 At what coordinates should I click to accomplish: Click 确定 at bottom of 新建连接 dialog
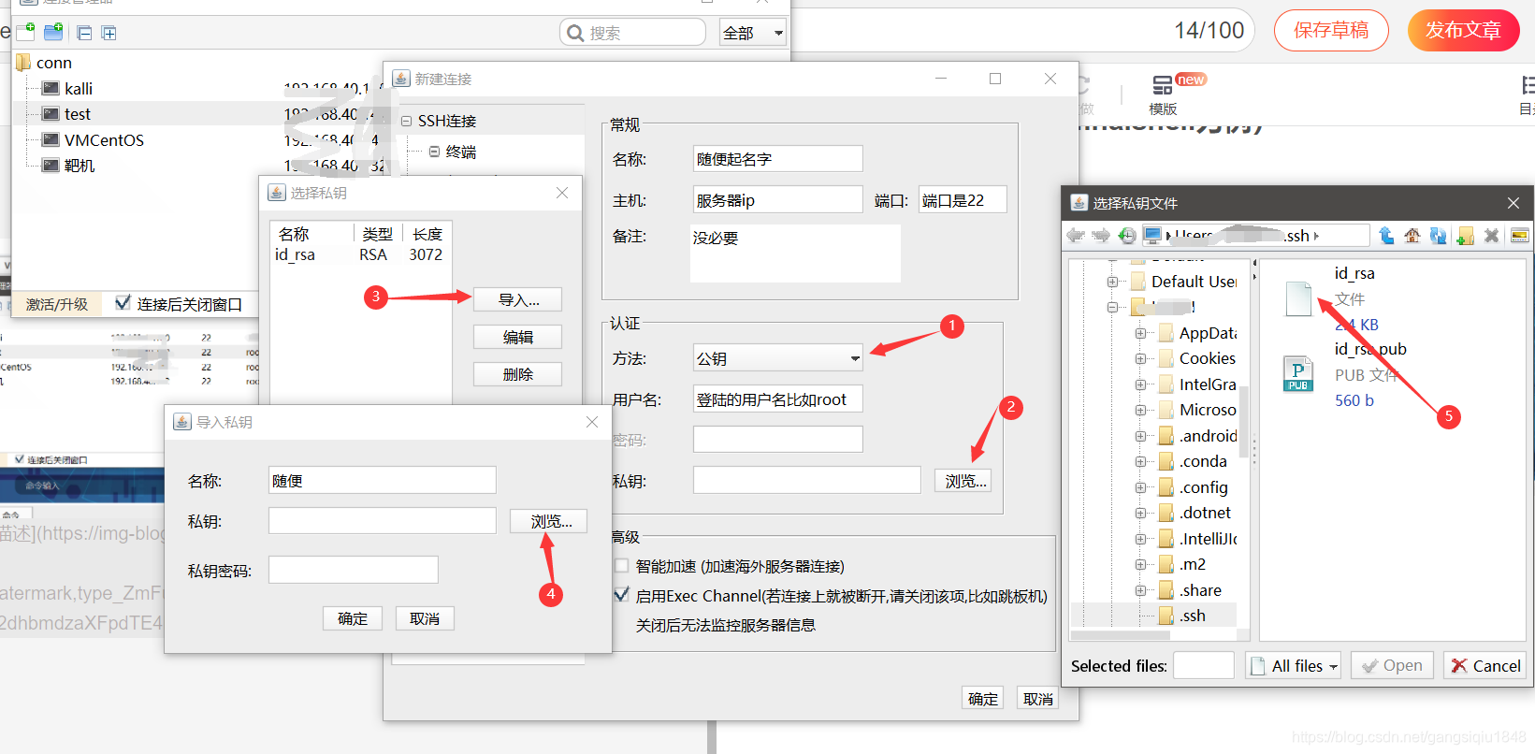click(x=983, y=698)
